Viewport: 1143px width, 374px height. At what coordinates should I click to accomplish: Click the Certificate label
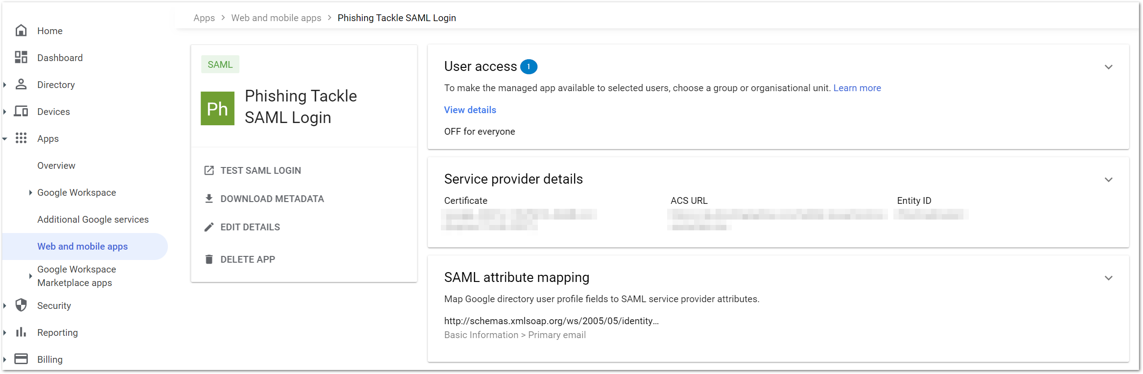[466, 201]
